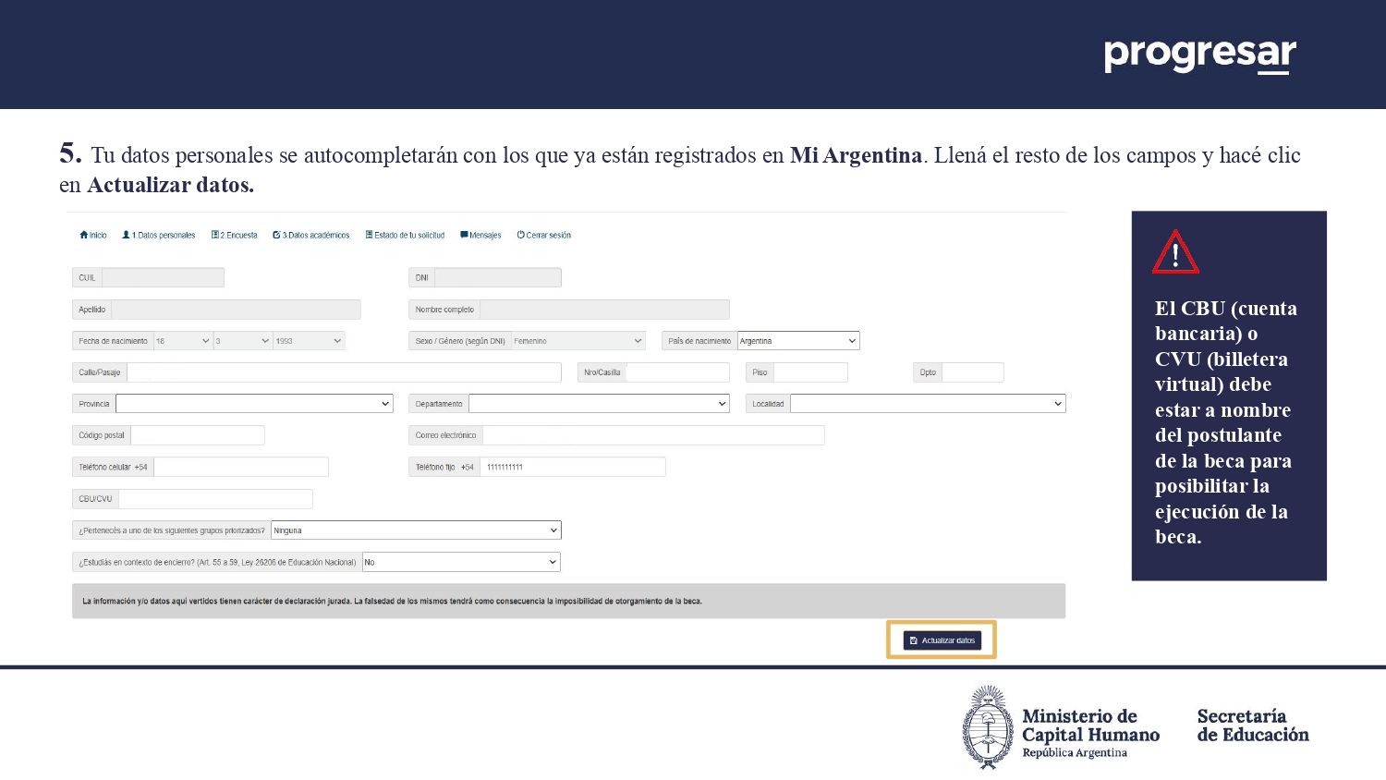Open the Localidad dropdown list
The image size is (1386, 780).
927,404
